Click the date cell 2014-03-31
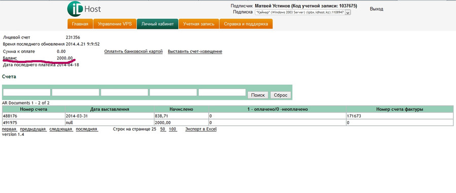This screenshot has height=193, width=456. click(109, 115)
